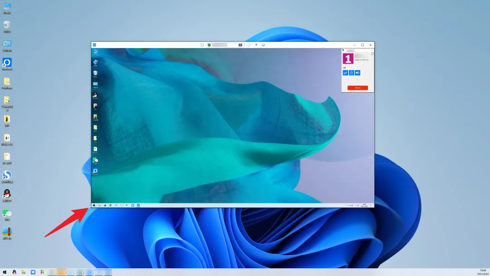Click the green shield security icon
This screenshot has height=276, width=490.
[209, 45]
